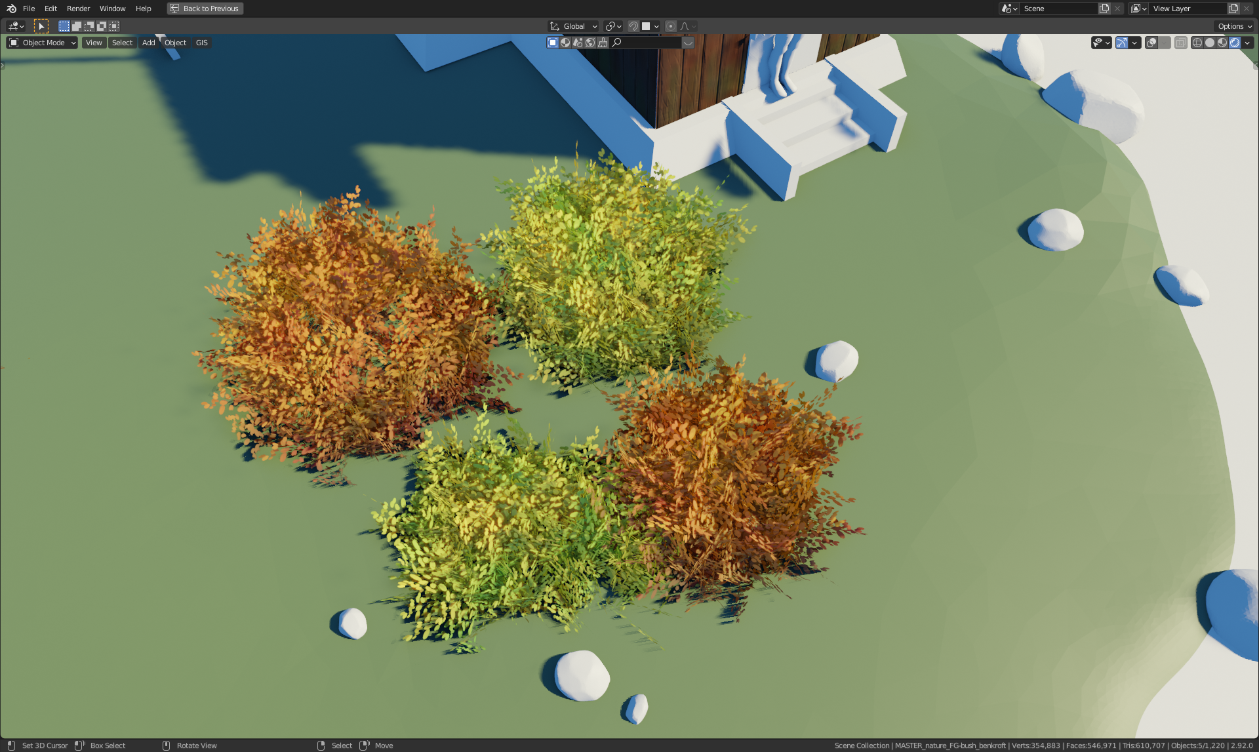Click the Intersect selection mode icon
This screenshot has height=752, width=1259.
[x=114, y=26]
